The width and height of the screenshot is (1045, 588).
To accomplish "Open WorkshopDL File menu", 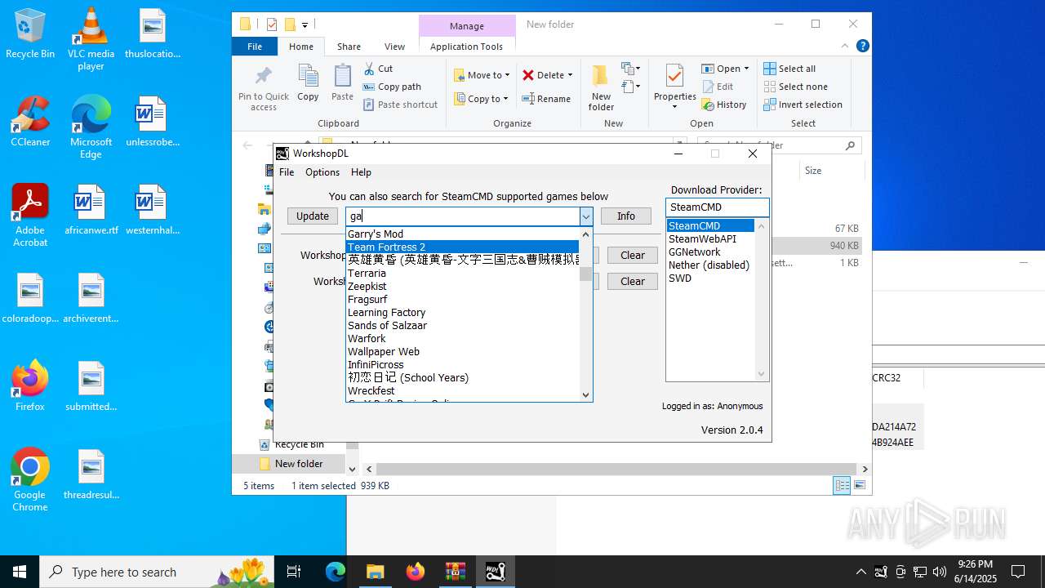I will [x=287, y=172].
